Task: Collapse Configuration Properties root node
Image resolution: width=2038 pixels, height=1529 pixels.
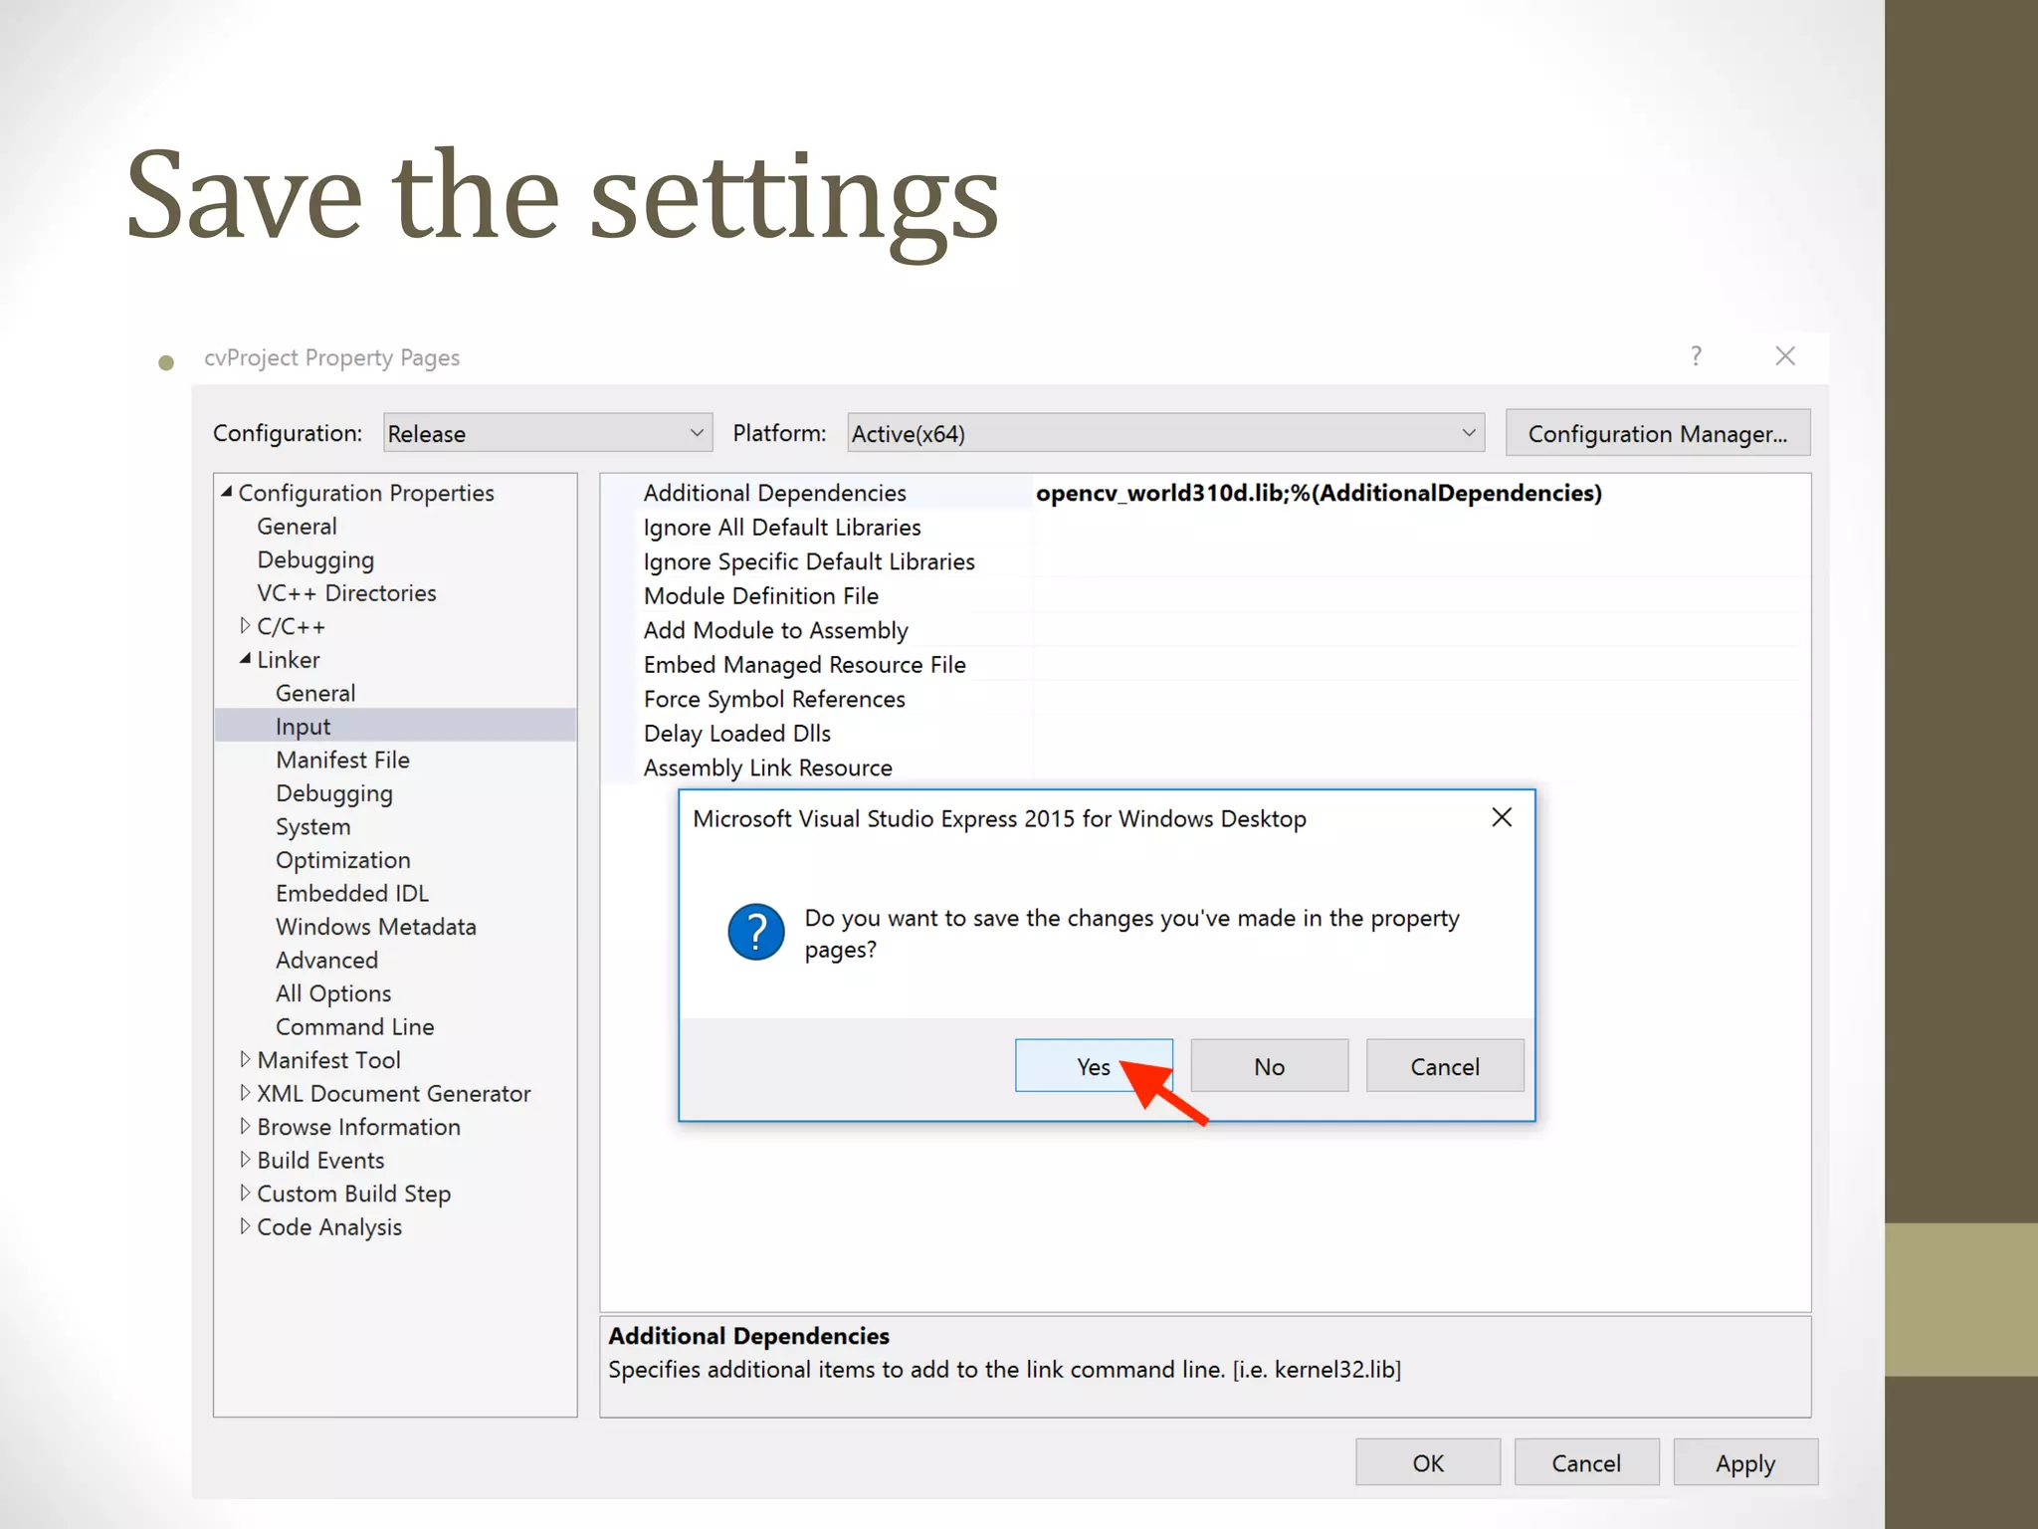Action: (x=227, y=492)
